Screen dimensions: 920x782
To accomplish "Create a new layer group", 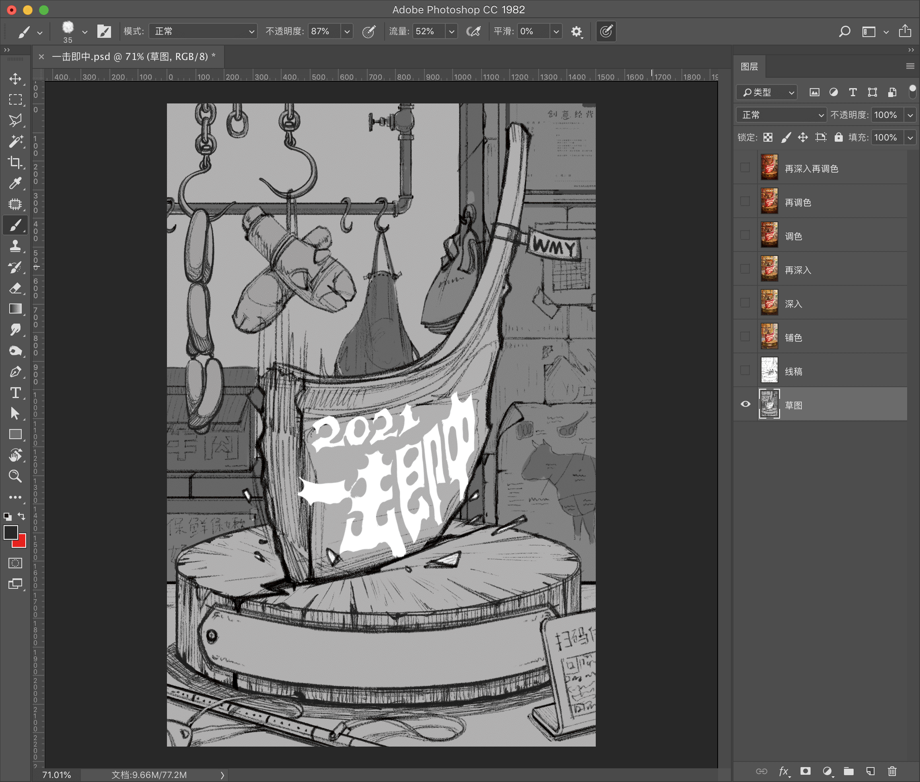I will (849, 771).
